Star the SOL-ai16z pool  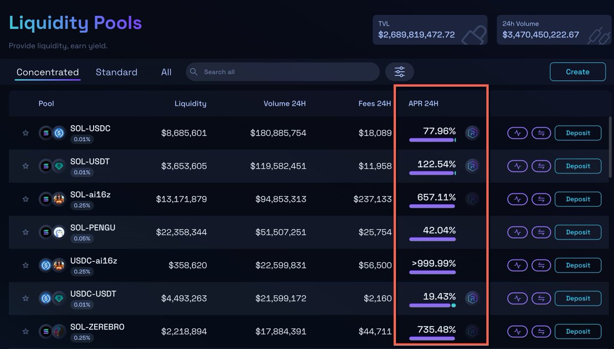click(26, 199)
